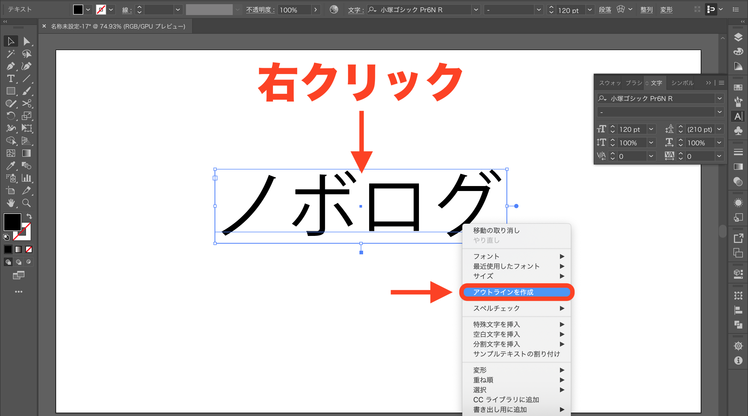Swap fill and stroke colors

(x=29, y=216)
